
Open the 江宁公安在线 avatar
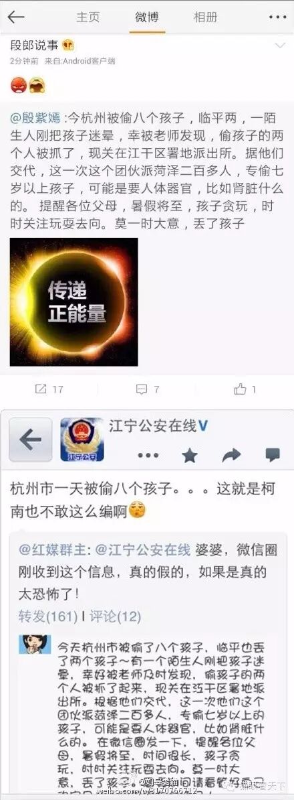coord(82,440)
